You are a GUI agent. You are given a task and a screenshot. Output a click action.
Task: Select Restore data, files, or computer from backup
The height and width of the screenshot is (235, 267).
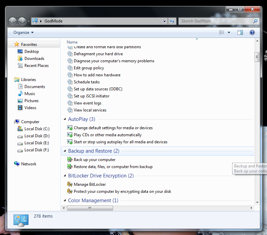(x=113, y=167)
